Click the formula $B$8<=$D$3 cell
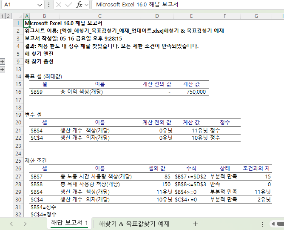284x230 pixels. [x=191, y=184]
